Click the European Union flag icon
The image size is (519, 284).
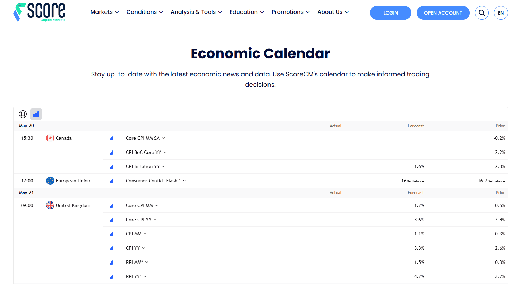(x=50, y=181)
